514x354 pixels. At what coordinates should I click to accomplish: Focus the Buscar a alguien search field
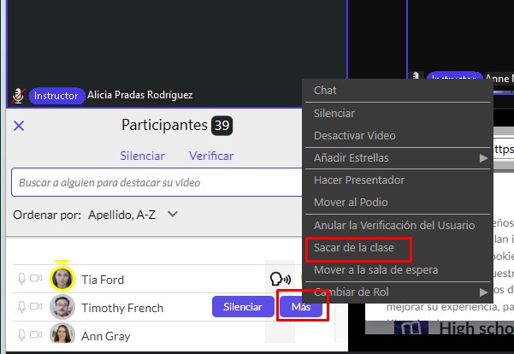(x=157, y=182)
